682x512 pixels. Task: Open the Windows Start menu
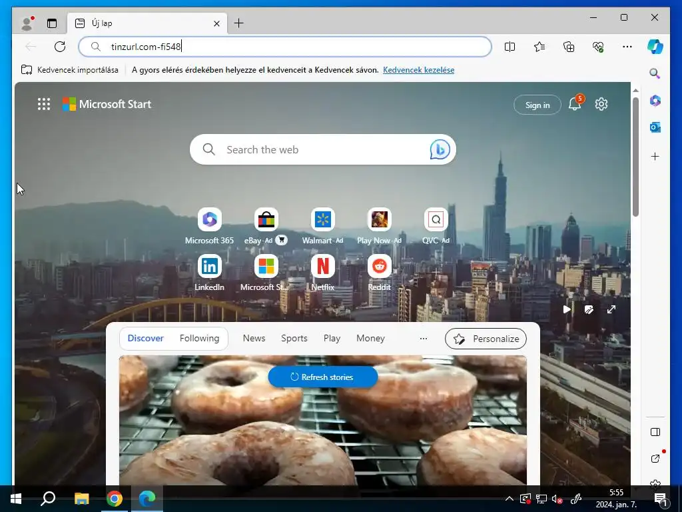click(16, 499)
